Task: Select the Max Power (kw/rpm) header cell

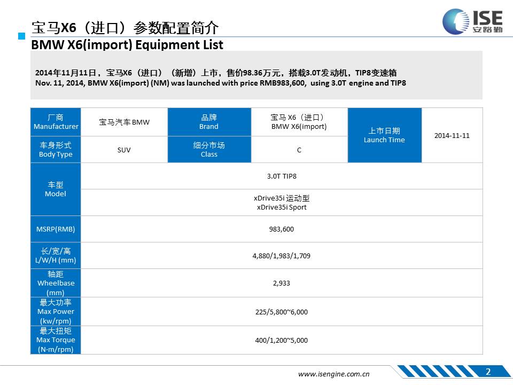Action: (x=56, y=312)
